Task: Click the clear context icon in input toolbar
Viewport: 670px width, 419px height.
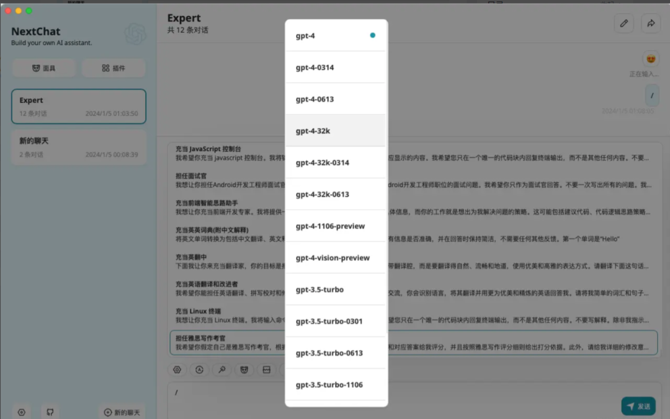Action: pyautogui.click(x=267, y=369)
